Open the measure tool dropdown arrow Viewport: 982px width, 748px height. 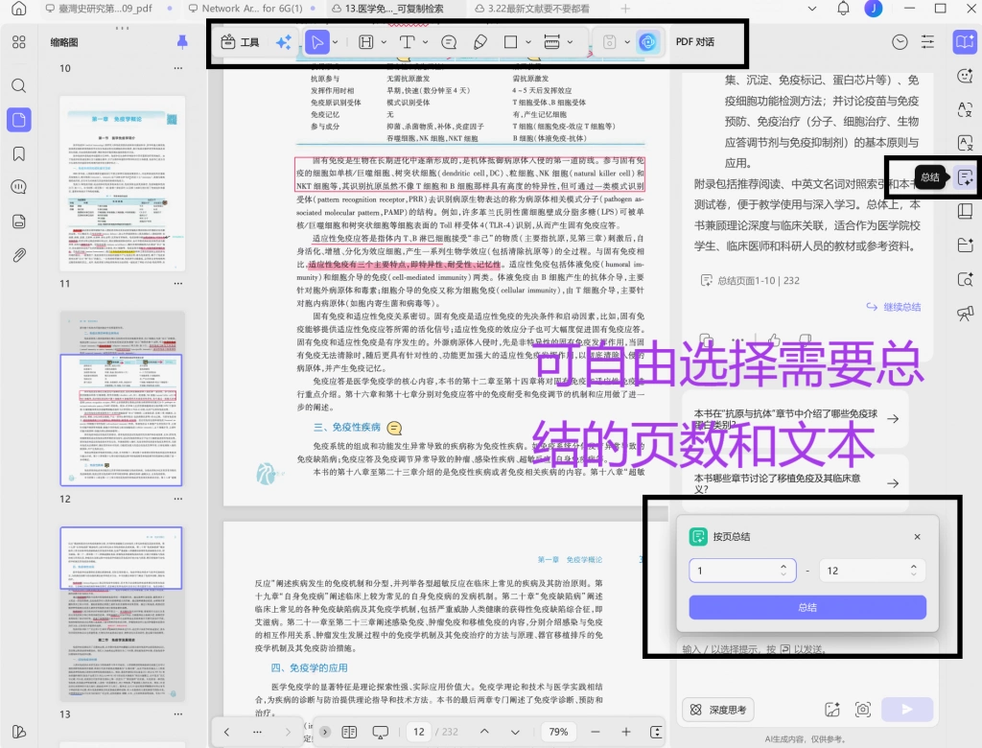[570, 42]
